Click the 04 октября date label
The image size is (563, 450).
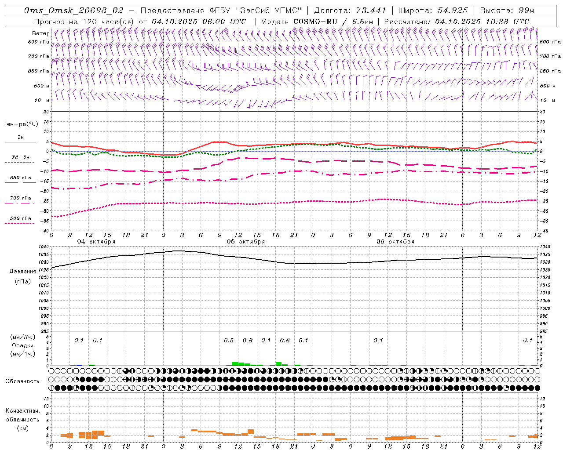96,242
